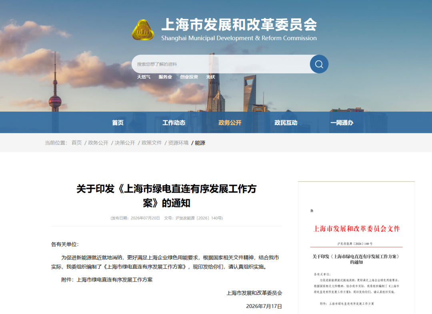432x314 pixels.
Task: Select hot keyword 服务业
Action: coord(165,77)
